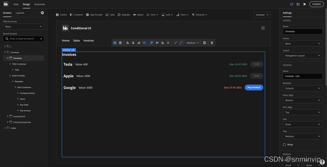Set container size to grow
The width and height of the screenshot is (327, 167).
181,43
